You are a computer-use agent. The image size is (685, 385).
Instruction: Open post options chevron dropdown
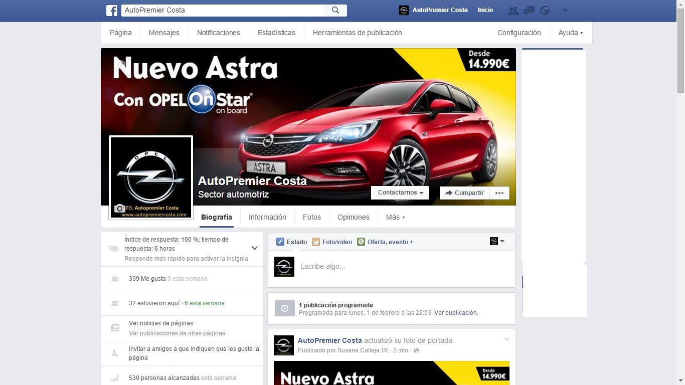(507, 339)
